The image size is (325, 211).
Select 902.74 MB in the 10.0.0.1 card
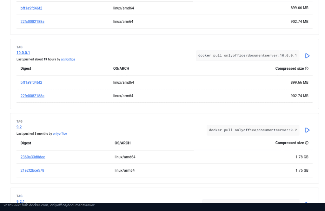click(299, 96)
